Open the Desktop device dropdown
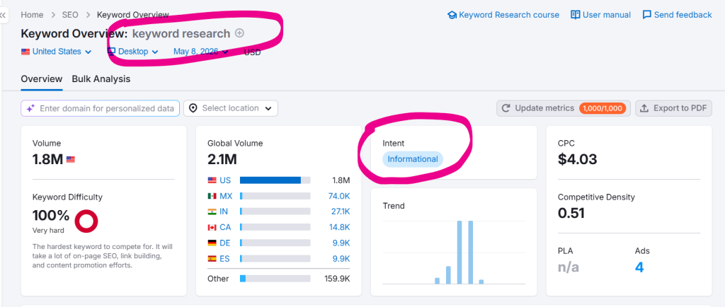Image resolution: width=725 pixels, height=307 pixels. pyautogui.click(x=133, y=52)
